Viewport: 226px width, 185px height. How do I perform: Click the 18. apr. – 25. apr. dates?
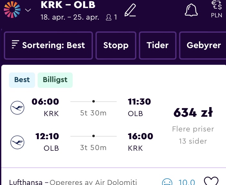click(x=70, y=17)
